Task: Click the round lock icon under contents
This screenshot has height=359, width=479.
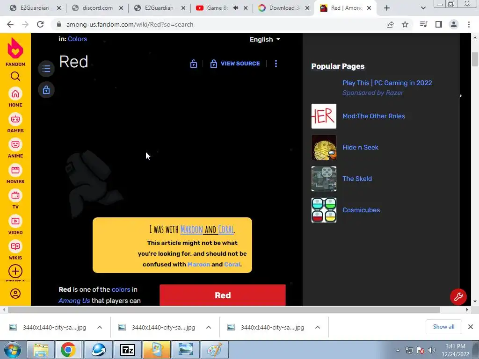Action: [x=46, y=90]
